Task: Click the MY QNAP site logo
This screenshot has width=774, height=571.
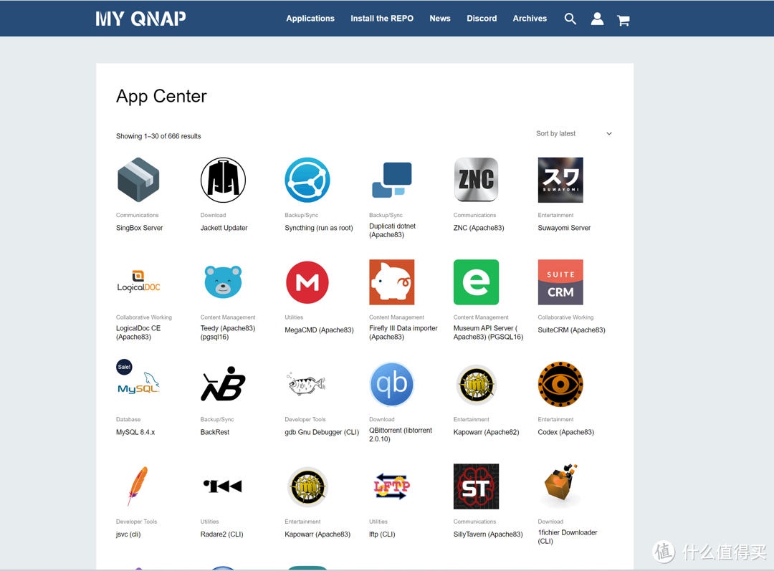Action: 140,19
